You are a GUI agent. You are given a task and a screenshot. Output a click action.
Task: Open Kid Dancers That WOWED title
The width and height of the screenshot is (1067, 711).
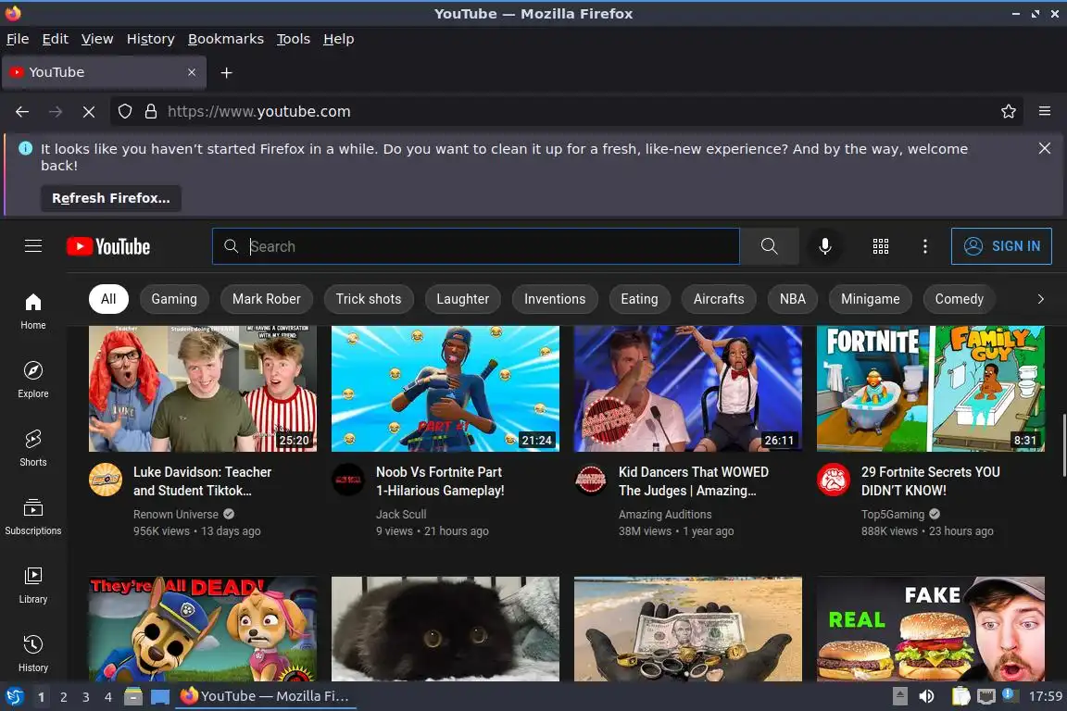tap(694, 481)
